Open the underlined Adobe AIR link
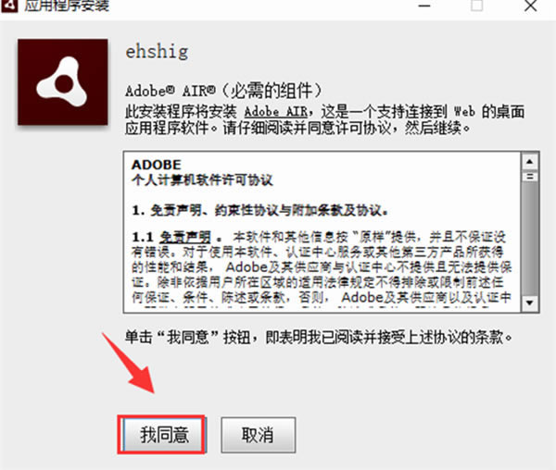556x470 pixels. 276,112
